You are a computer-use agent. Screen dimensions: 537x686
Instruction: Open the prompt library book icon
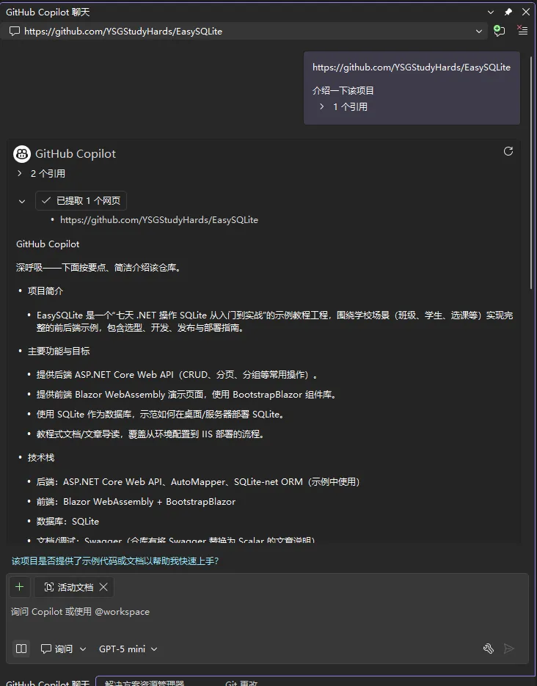21,649
